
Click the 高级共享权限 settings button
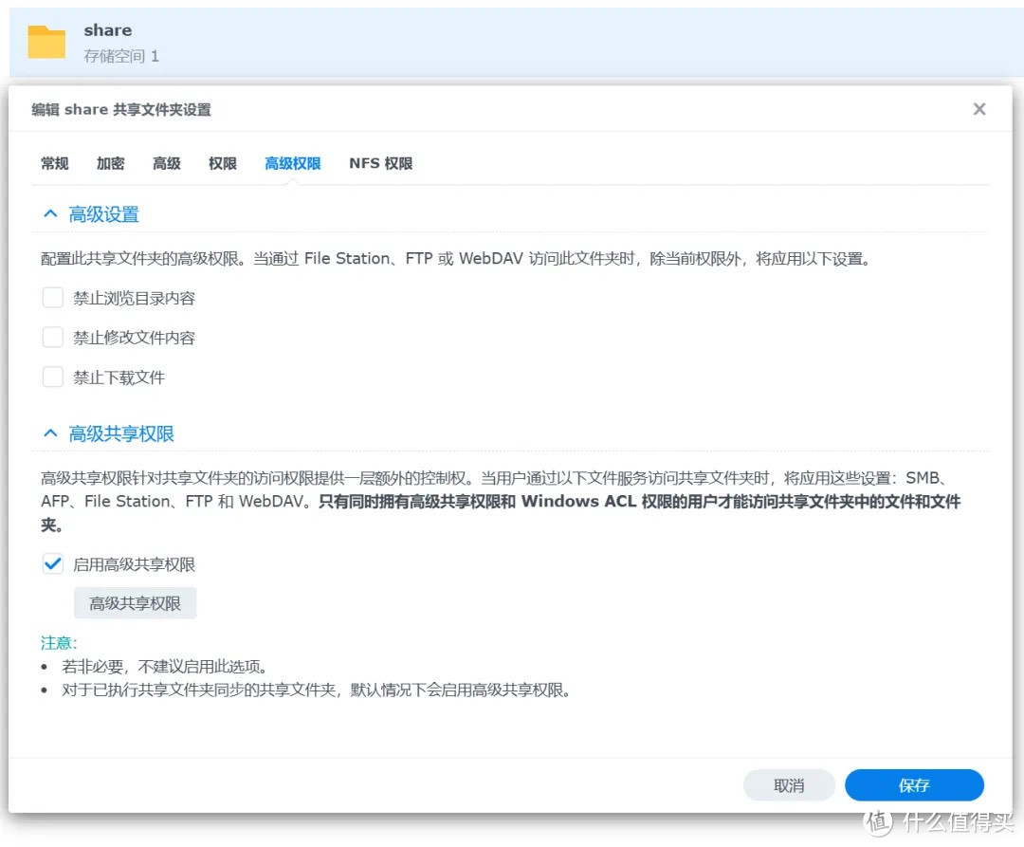(x=135, y=602)
